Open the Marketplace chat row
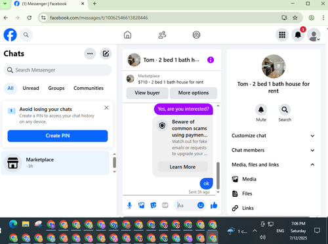Viewport: 328px width, 244px height. (x=55, y=163)
